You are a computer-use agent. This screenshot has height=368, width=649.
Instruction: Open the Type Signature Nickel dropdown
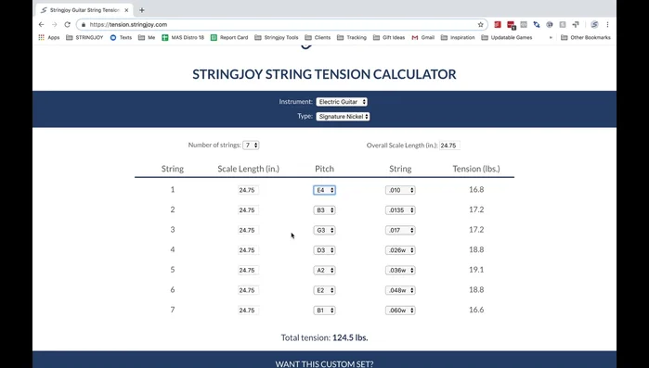(x=343, y=117)
